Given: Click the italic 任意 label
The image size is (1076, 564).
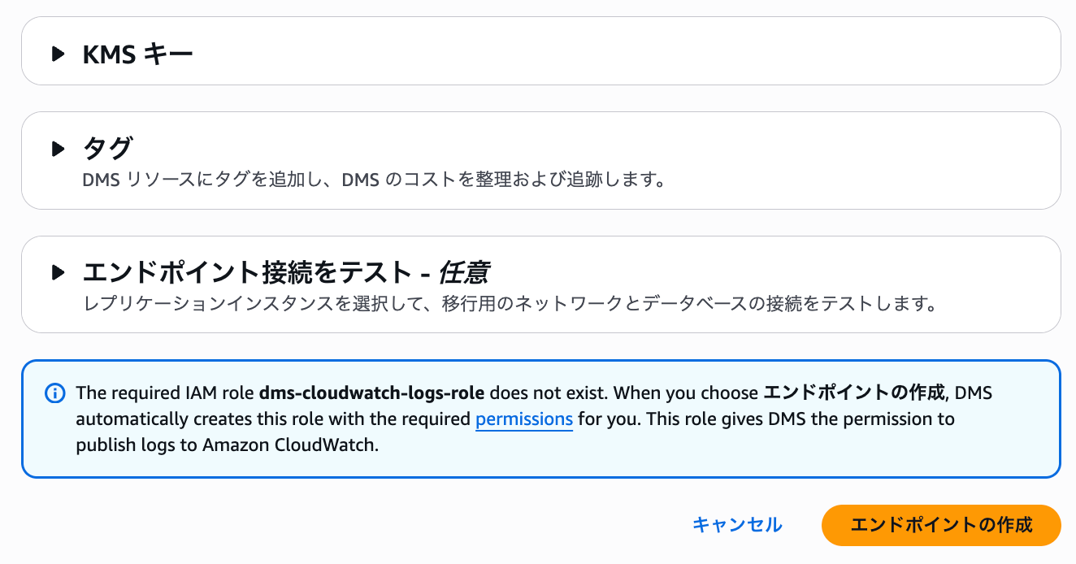Looking at the screenshot, I should pyautogui.click(x=464, y=272).
